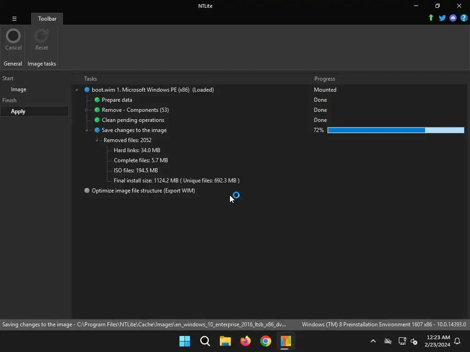Select the Complete files: 5.7 MB row

pos(141,160)
